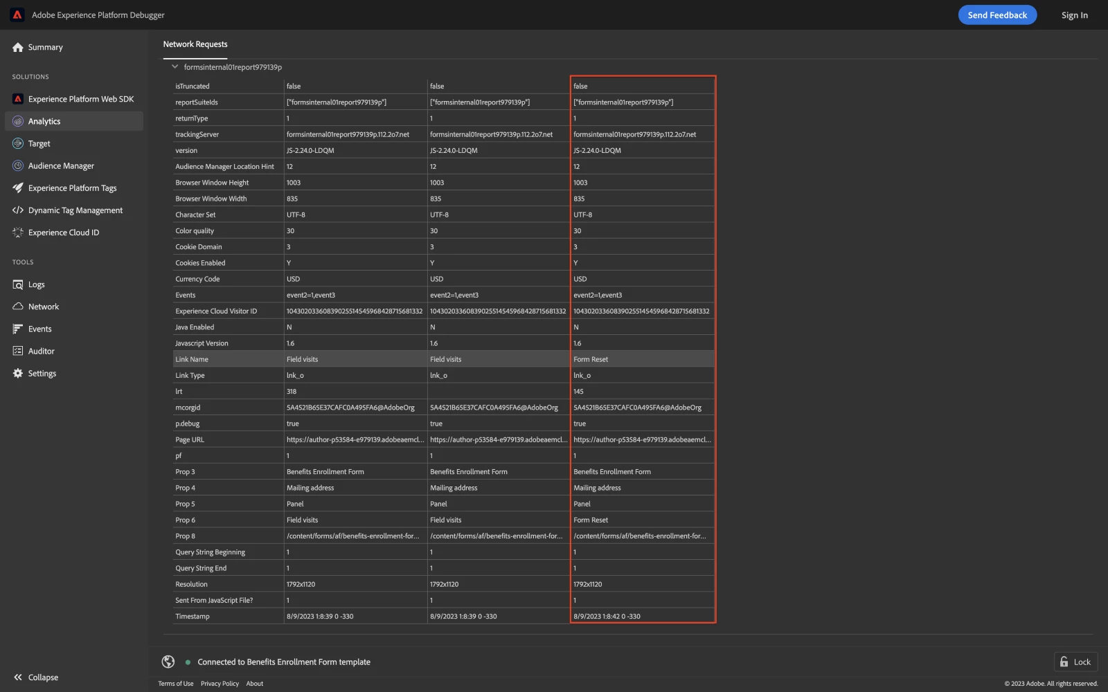Open the Target icon in sidebar
This screenshot has height=692, width=1108.
click(18, 143)
